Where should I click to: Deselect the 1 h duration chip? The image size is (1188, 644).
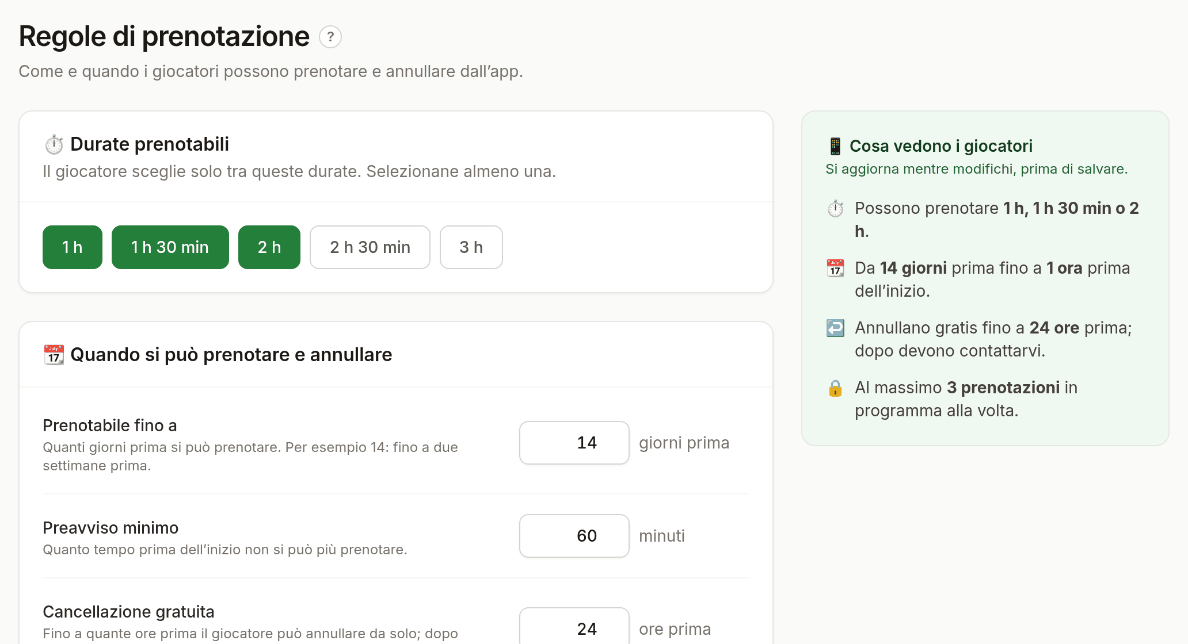(x=73, y=247)
